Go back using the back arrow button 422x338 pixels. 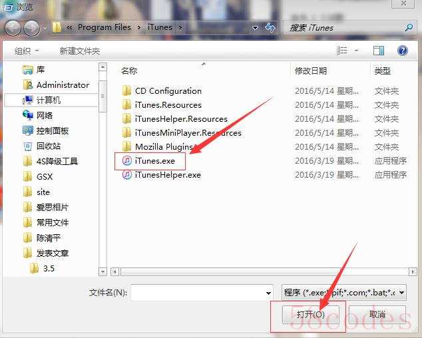[13, 28]
